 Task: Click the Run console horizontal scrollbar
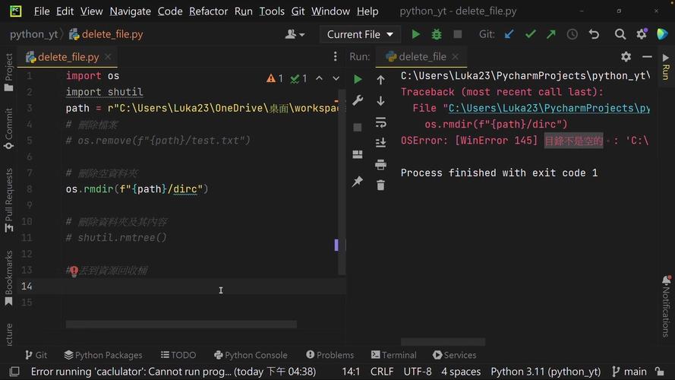tap(443, 342)
